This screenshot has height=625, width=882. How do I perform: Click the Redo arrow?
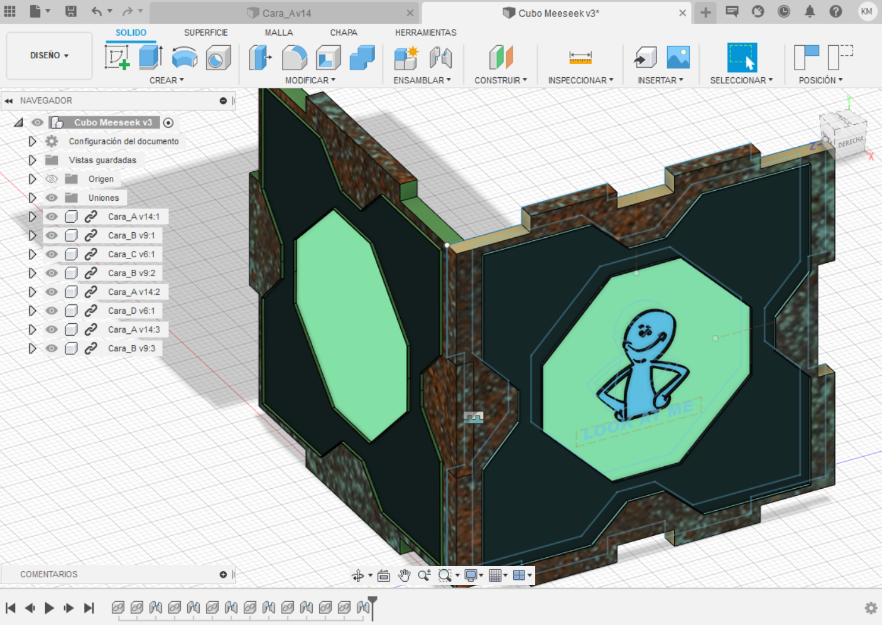pos(128,11)
